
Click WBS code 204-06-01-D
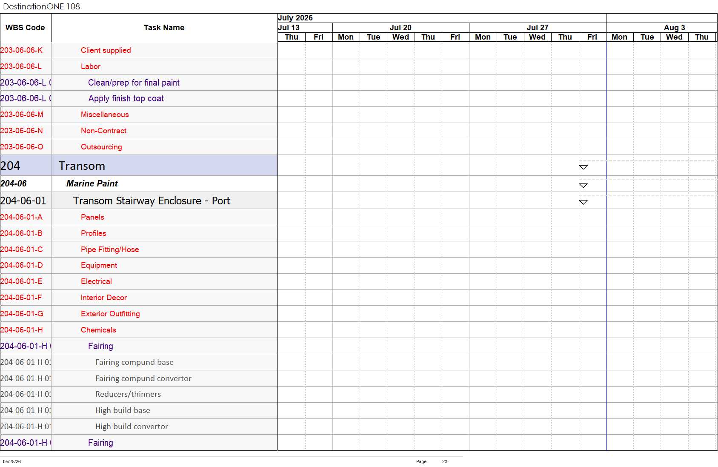21,265
